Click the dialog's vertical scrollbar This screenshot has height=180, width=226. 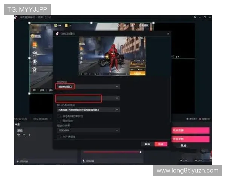coord(171,99)
